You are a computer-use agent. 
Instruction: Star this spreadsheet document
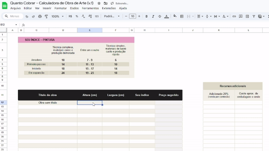pos(99,3)
